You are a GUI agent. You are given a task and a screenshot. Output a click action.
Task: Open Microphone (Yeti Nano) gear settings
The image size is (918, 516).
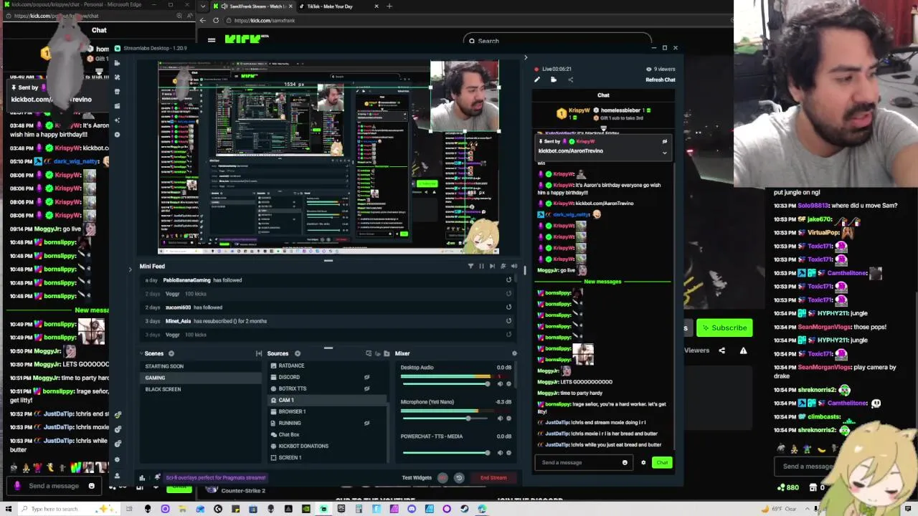pos(508,418)
